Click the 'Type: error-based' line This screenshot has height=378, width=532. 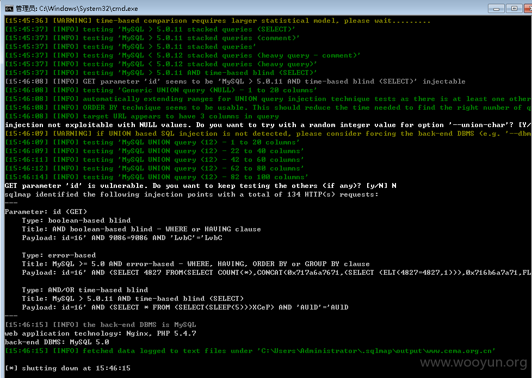[x=59, y=255]
